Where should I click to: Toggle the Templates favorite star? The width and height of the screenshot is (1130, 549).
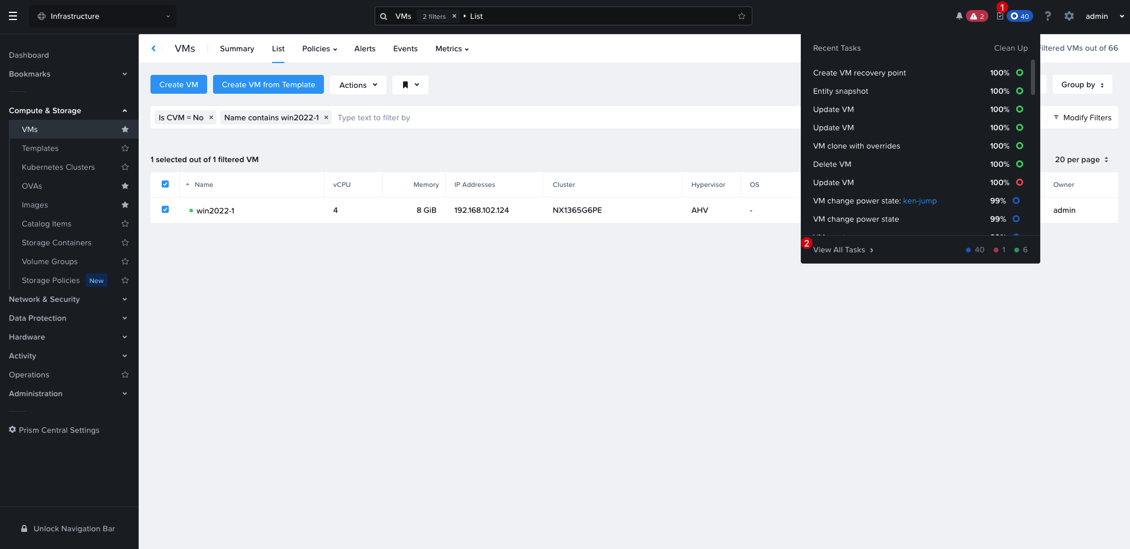point(125,148)
